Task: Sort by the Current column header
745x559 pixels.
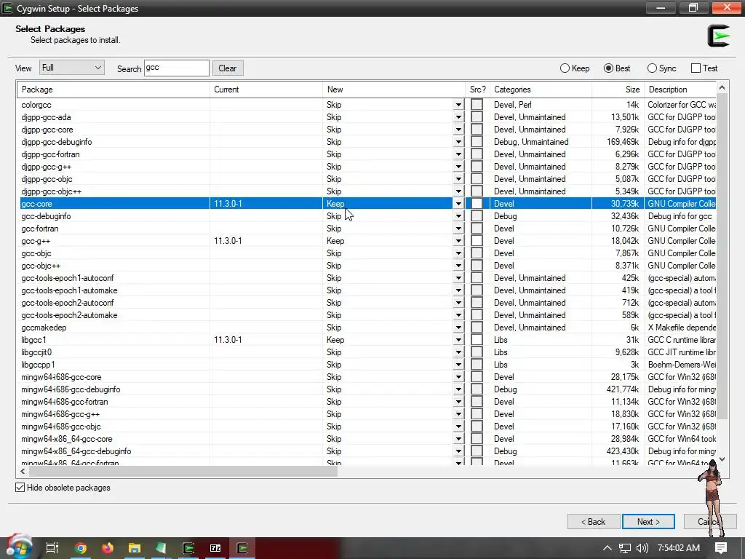Action: [266, 90]
